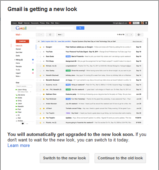Click Documents in the black top bar
The height and width of the screenshot is (170, 159).
[35, 23]
